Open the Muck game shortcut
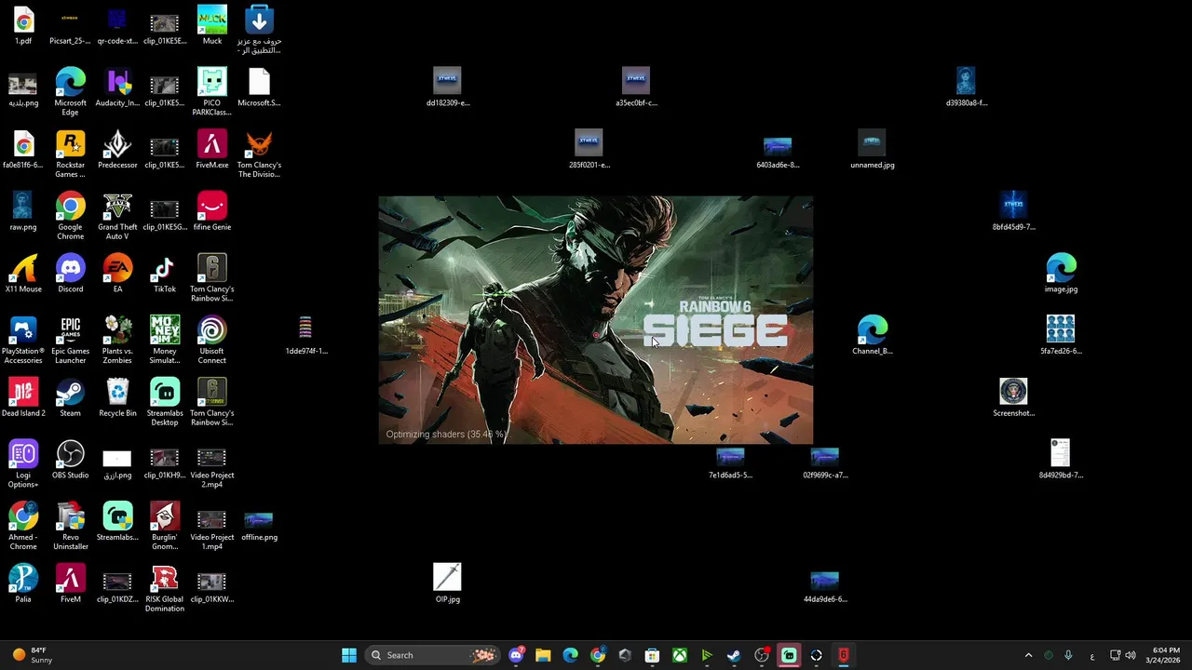 click(212, 24)
